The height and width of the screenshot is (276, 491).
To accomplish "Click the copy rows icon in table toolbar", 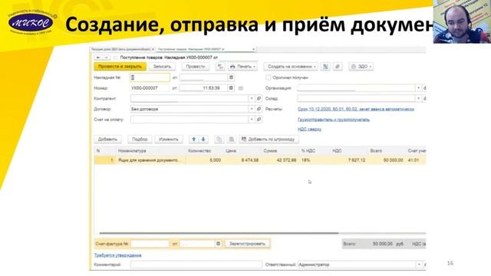I will coord(219,140).
